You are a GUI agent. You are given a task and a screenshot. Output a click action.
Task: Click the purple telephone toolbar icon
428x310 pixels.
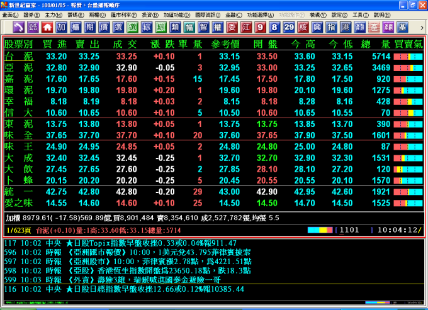coord(18,27)
